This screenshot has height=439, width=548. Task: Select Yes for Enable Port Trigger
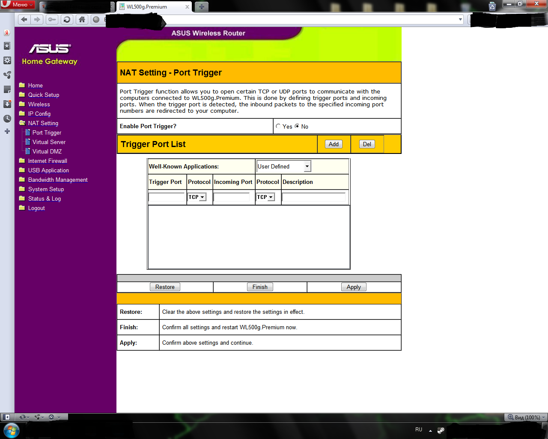pyautogui.click(x=278, y=126)
